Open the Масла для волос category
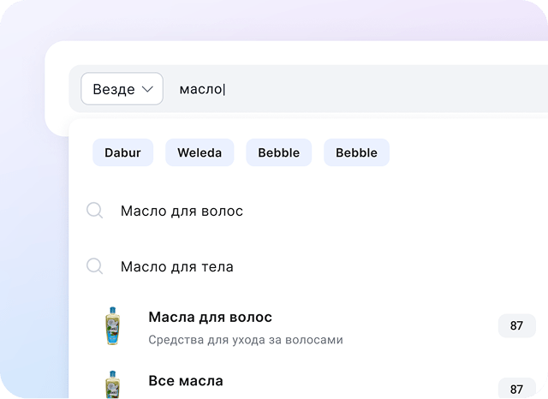The height and width of the screenshot is (399, 548). 210,318
